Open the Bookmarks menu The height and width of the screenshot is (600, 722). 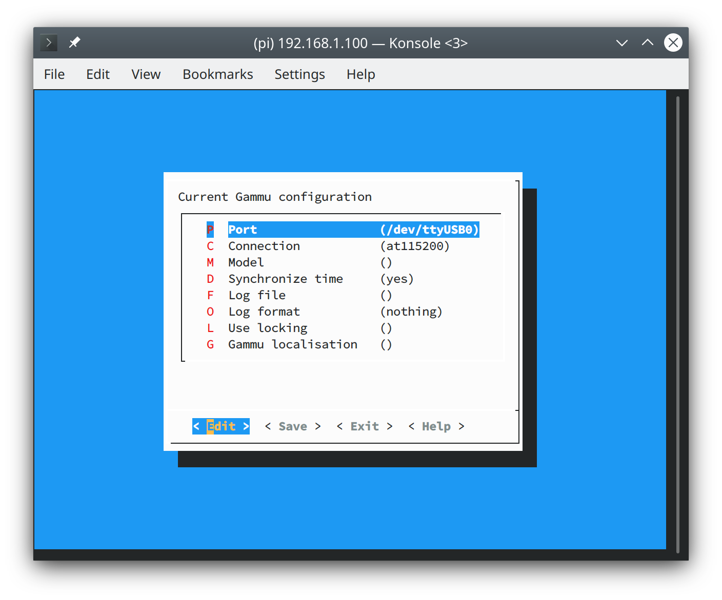pyautogui.click(x=218, y=74)
